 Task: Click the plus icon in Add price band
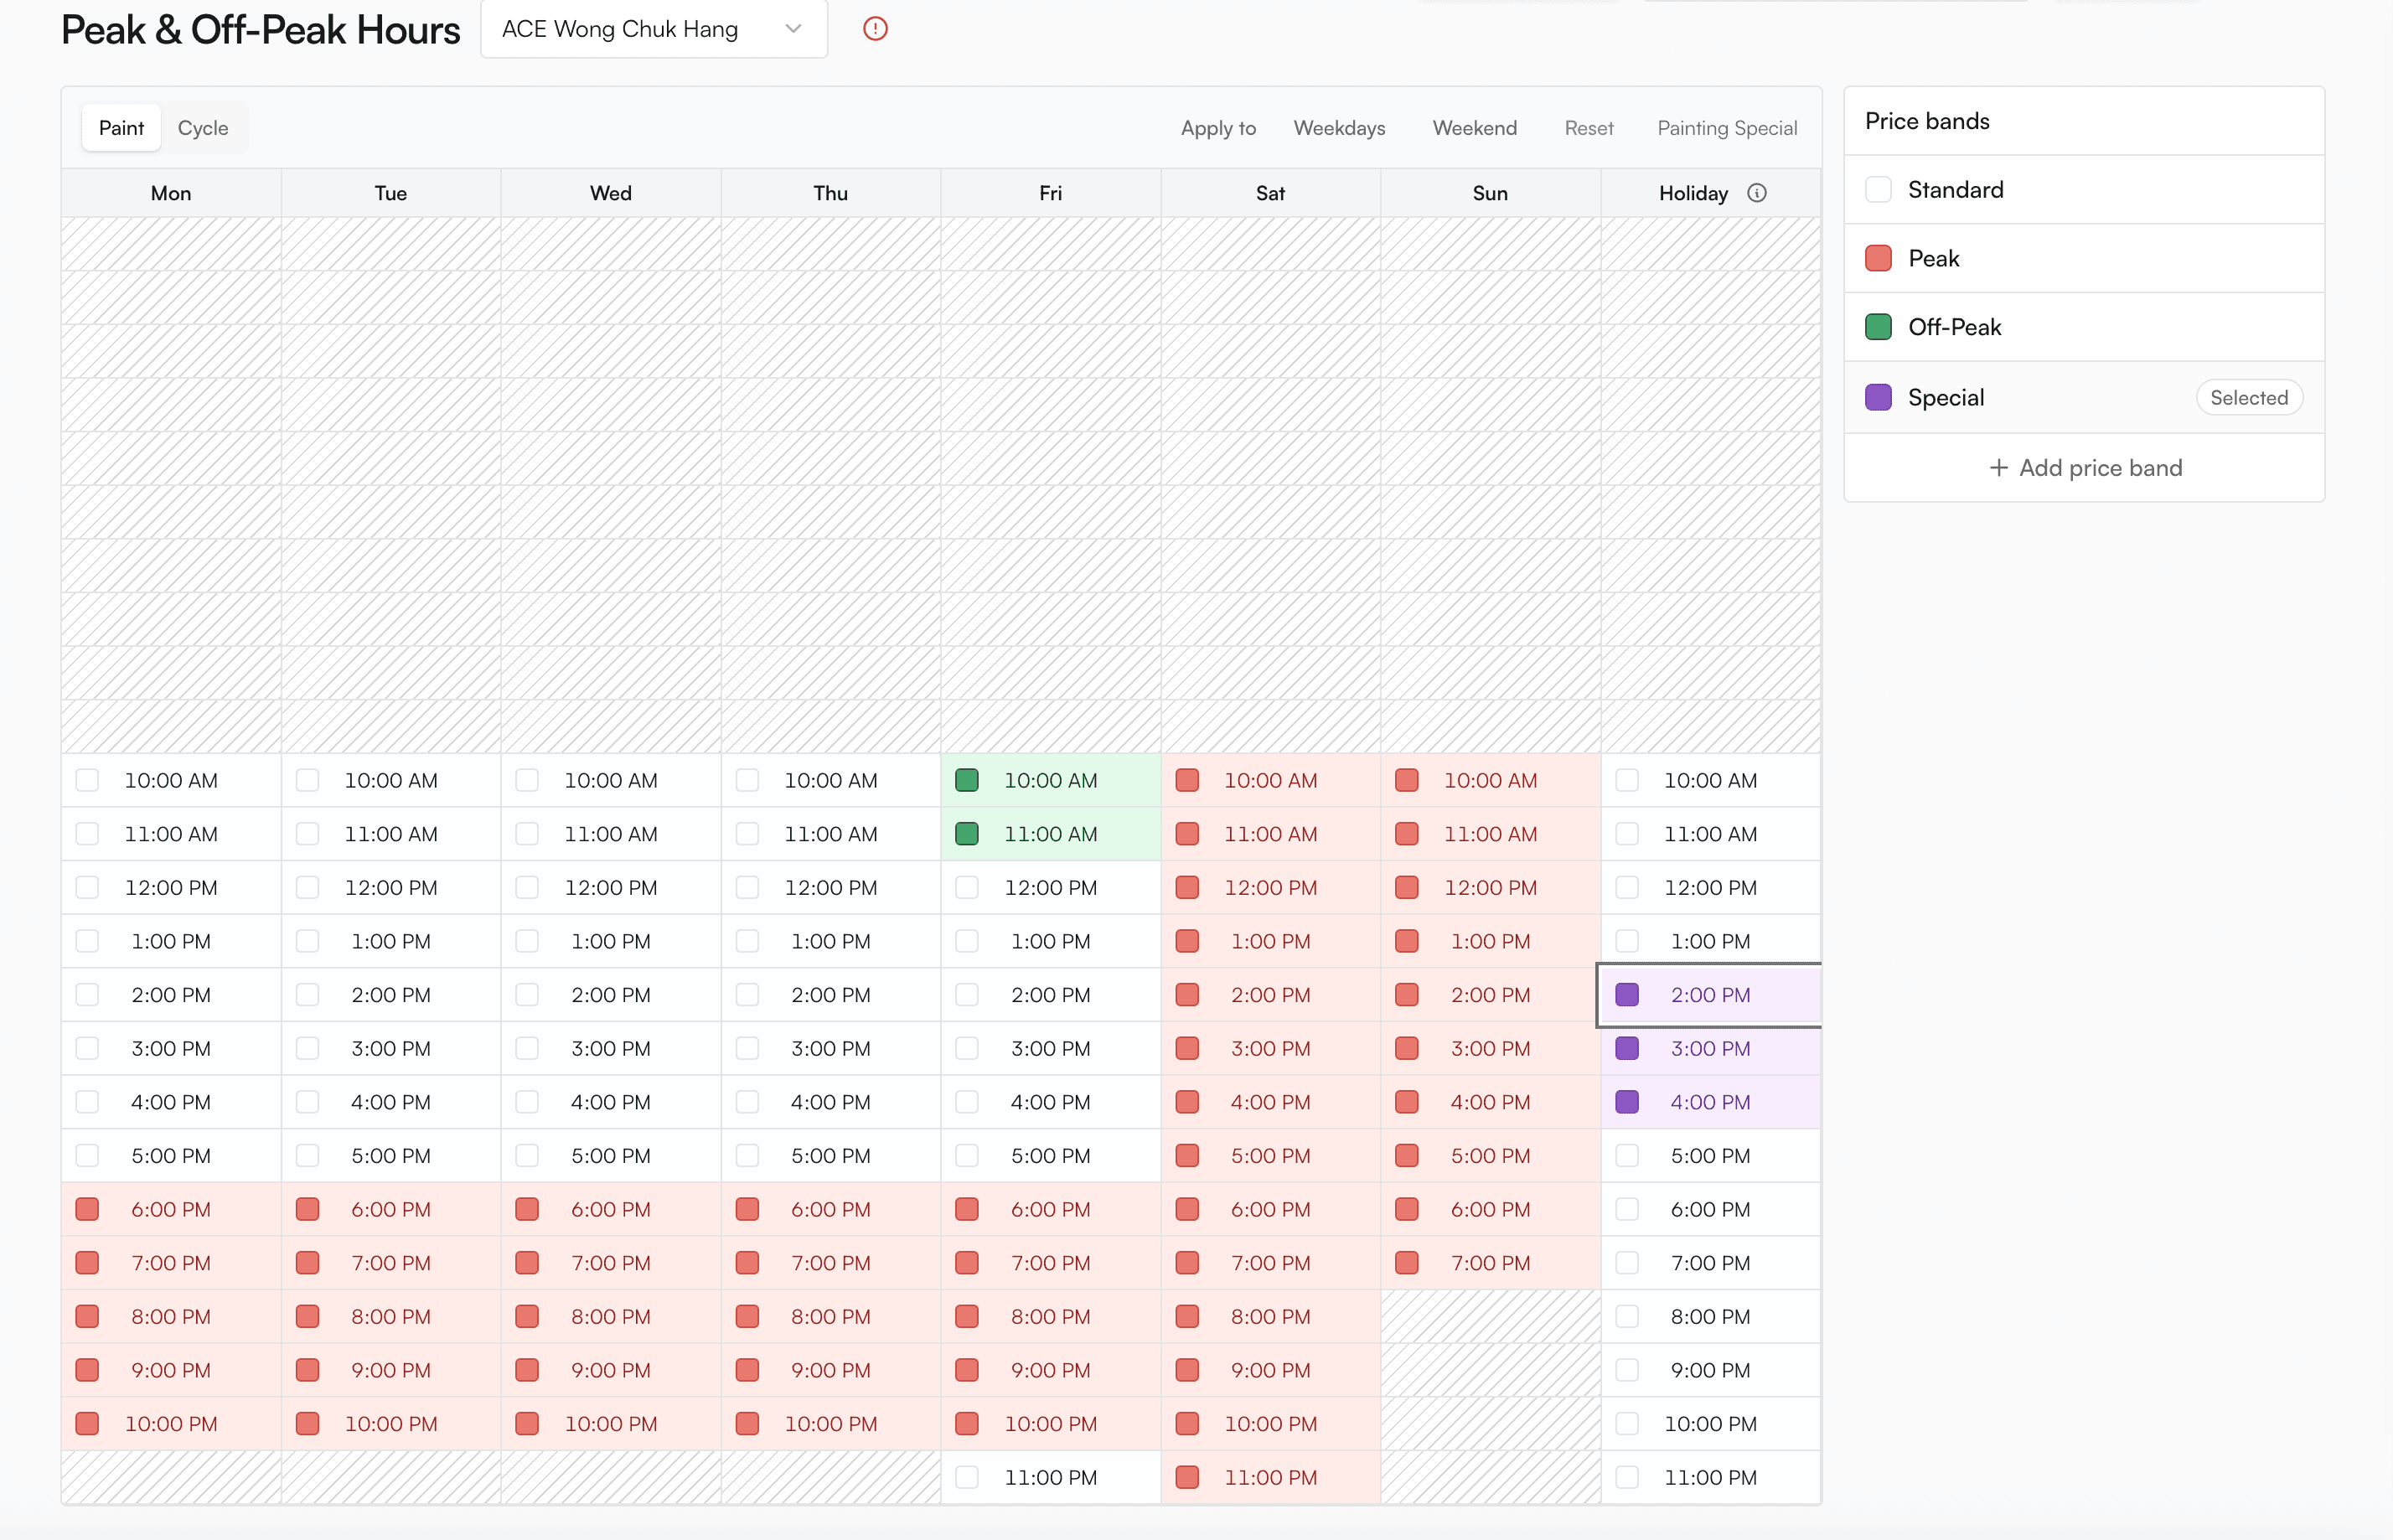[x=1998, y=468]
